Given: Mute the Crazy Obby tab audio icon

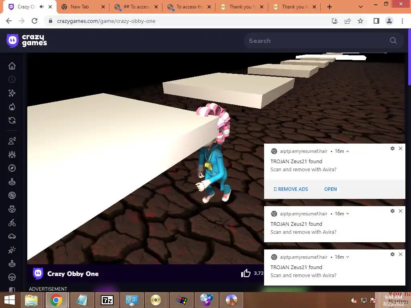Looking at the screenshot, I should click(x=41, y=7).
